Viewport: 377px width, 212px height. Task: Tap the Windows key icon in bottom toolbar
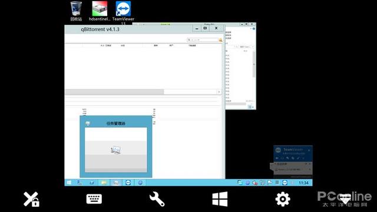(220, 199)
